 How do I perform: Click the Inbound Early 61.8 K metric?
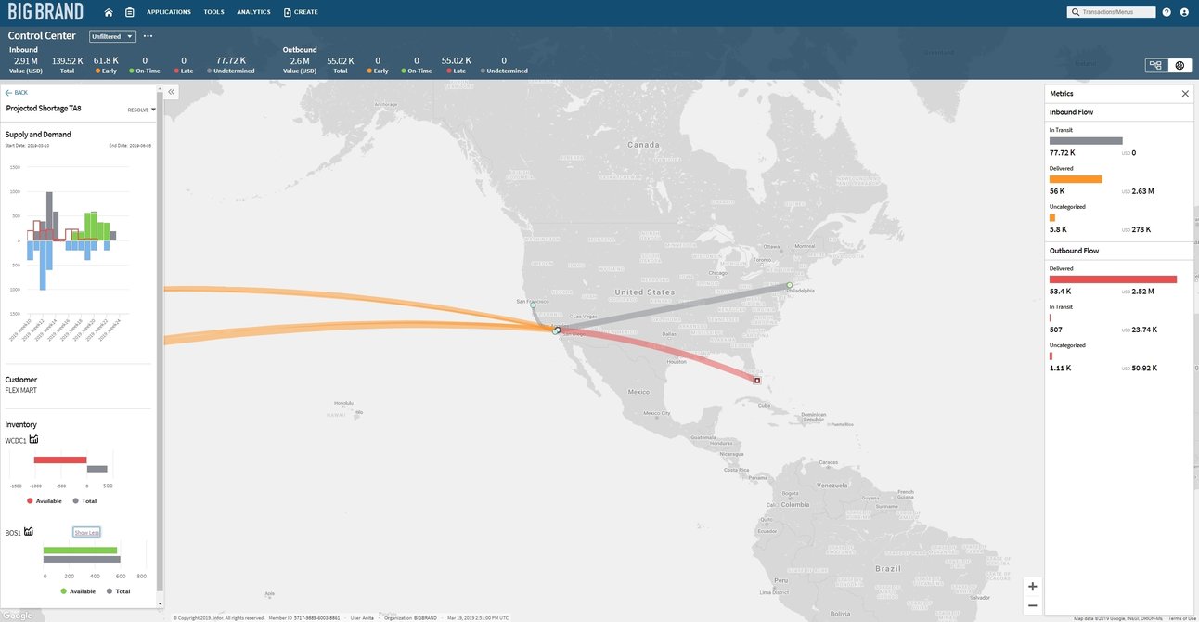[x=105, y=65]
